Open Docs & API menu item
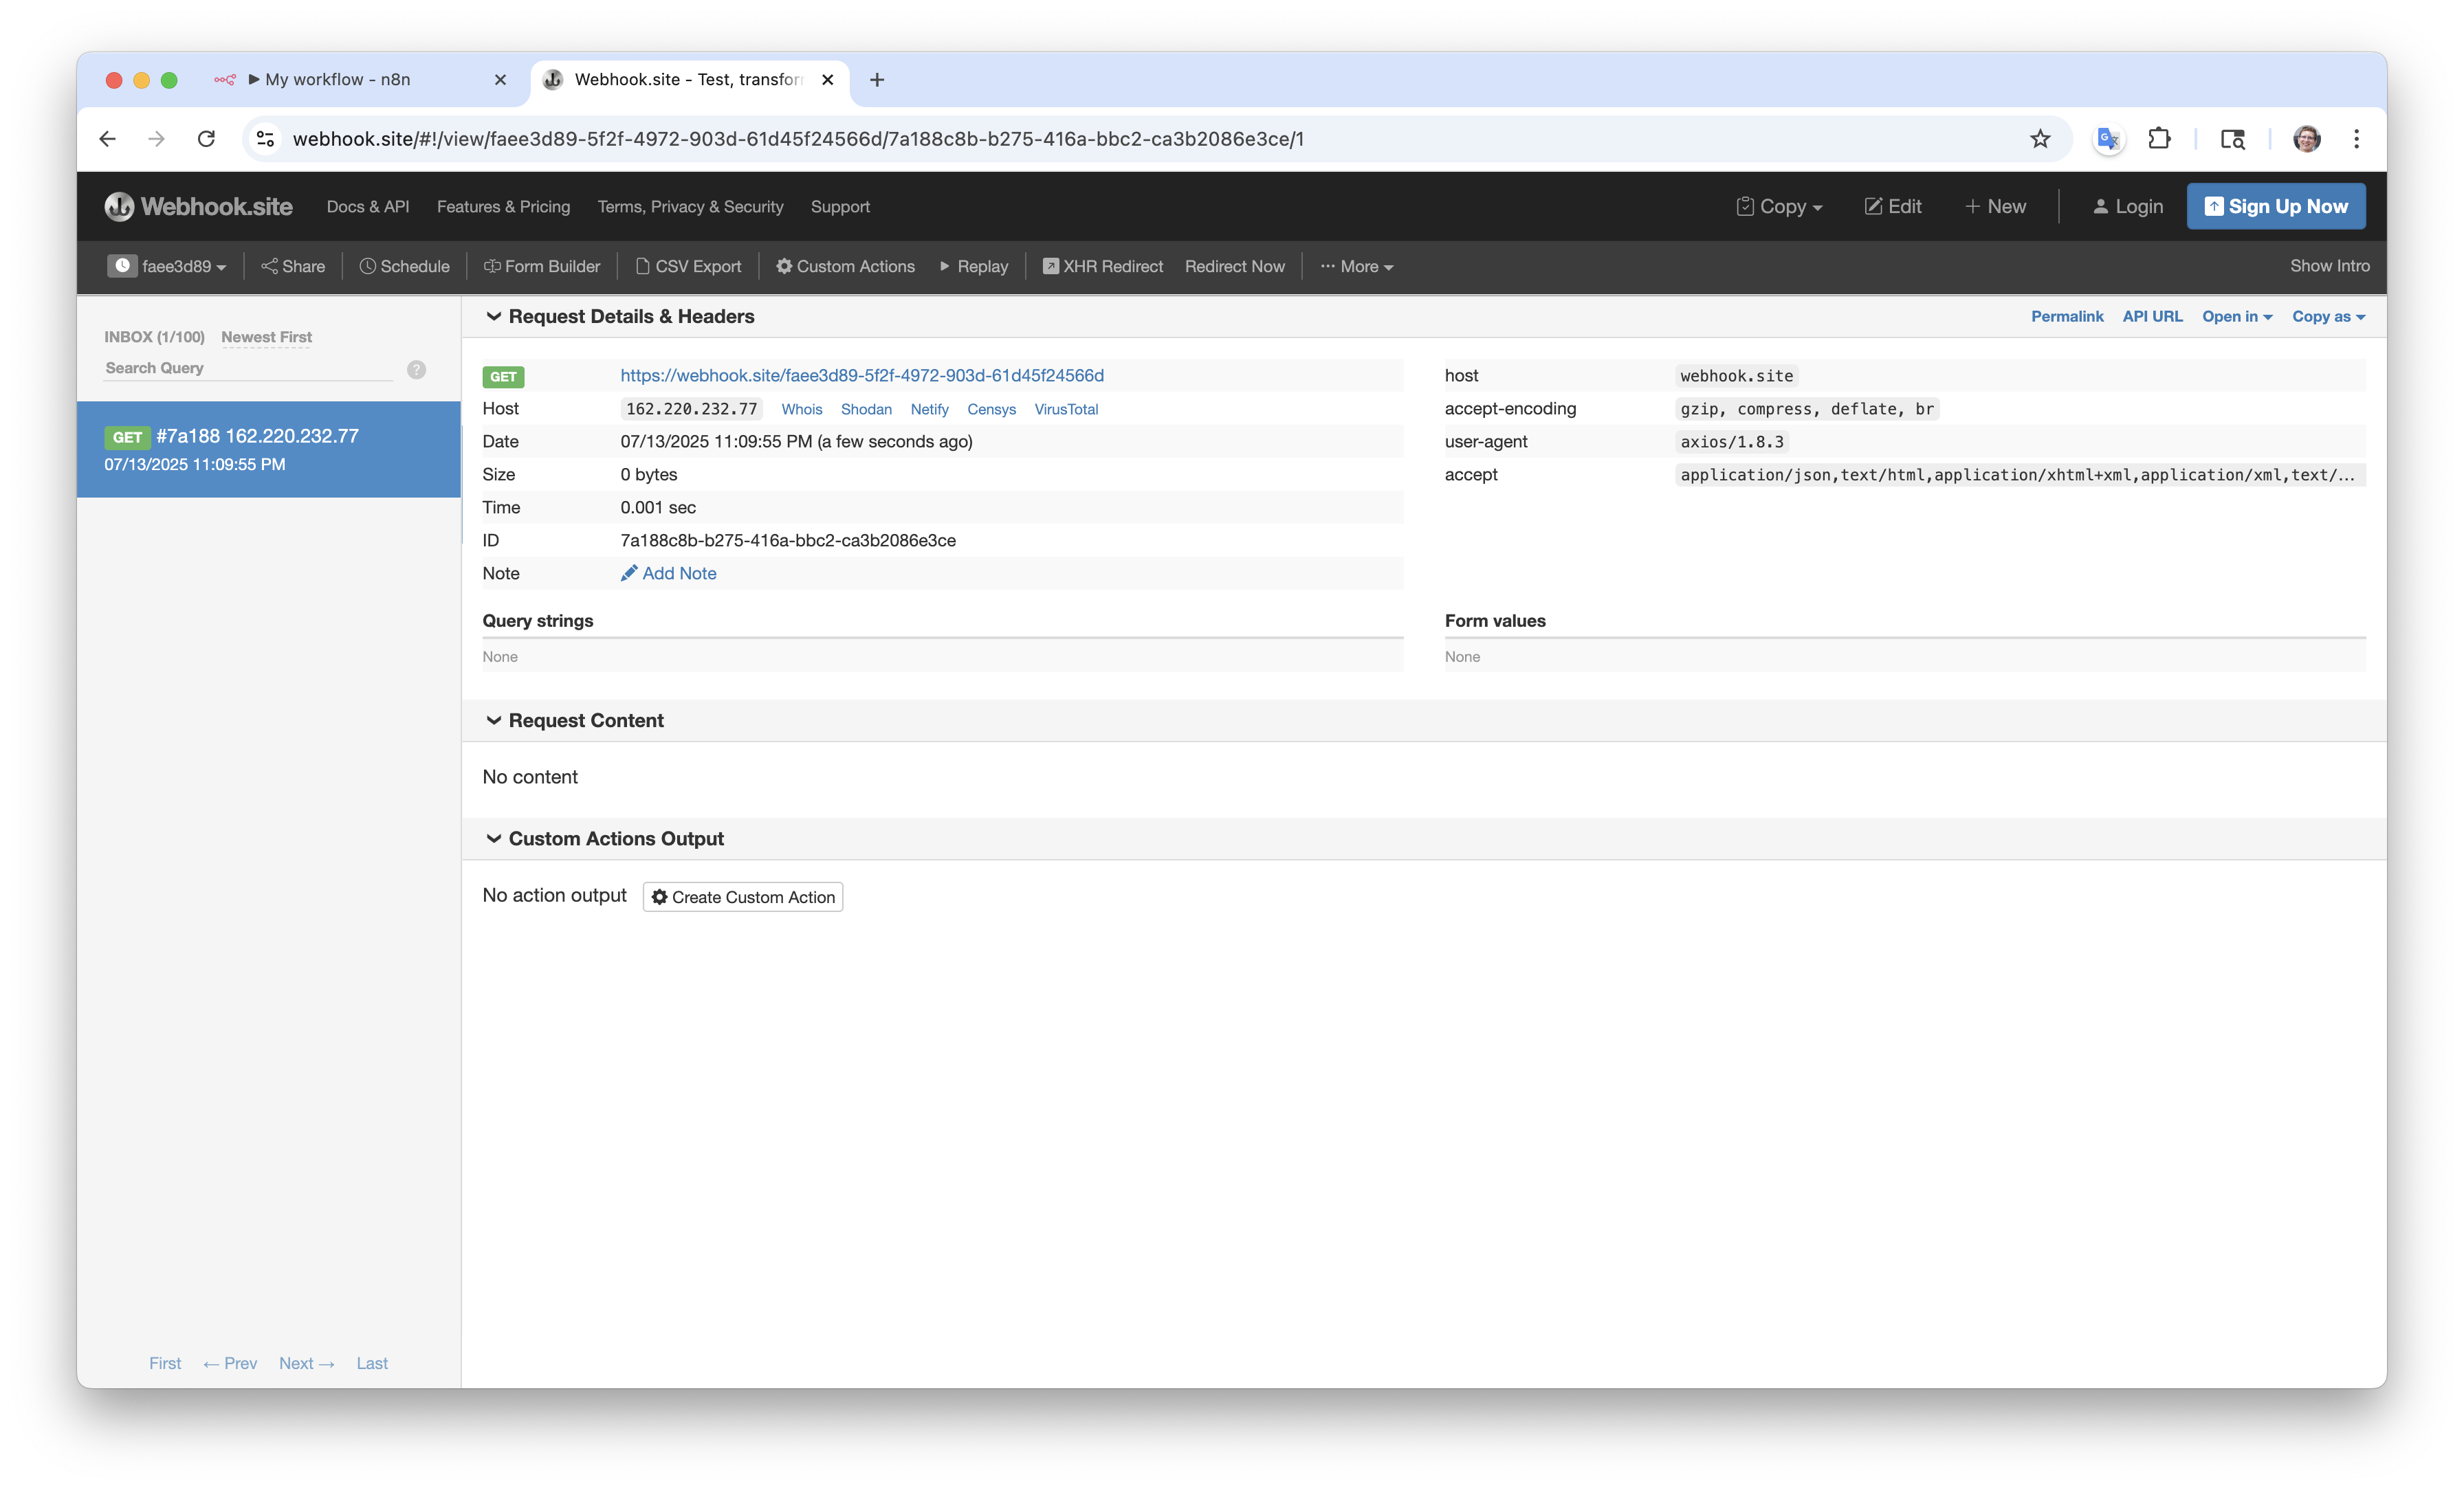Image resolution: width=2464 pixels, height=1490 pixels. click(368, 207)
